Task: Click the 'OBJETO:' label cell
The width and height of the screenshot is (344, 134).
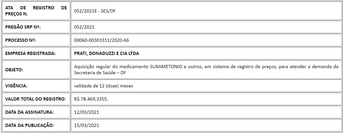Action: click(x=36, y=70)
